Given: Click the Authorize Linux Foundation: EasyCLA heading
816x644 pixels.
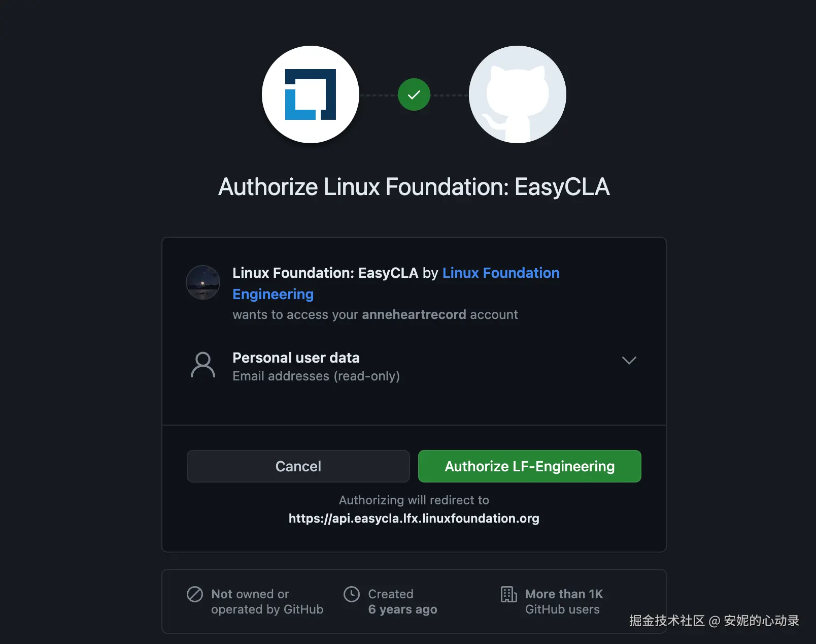Looking at the screenshot, I should 414,187.
